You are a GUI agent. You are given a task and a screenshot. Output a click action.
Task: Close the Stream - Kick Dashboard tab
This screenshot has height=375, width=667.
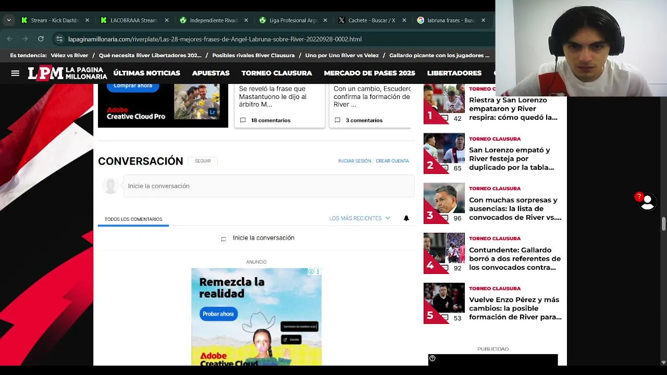coord(87,20)
